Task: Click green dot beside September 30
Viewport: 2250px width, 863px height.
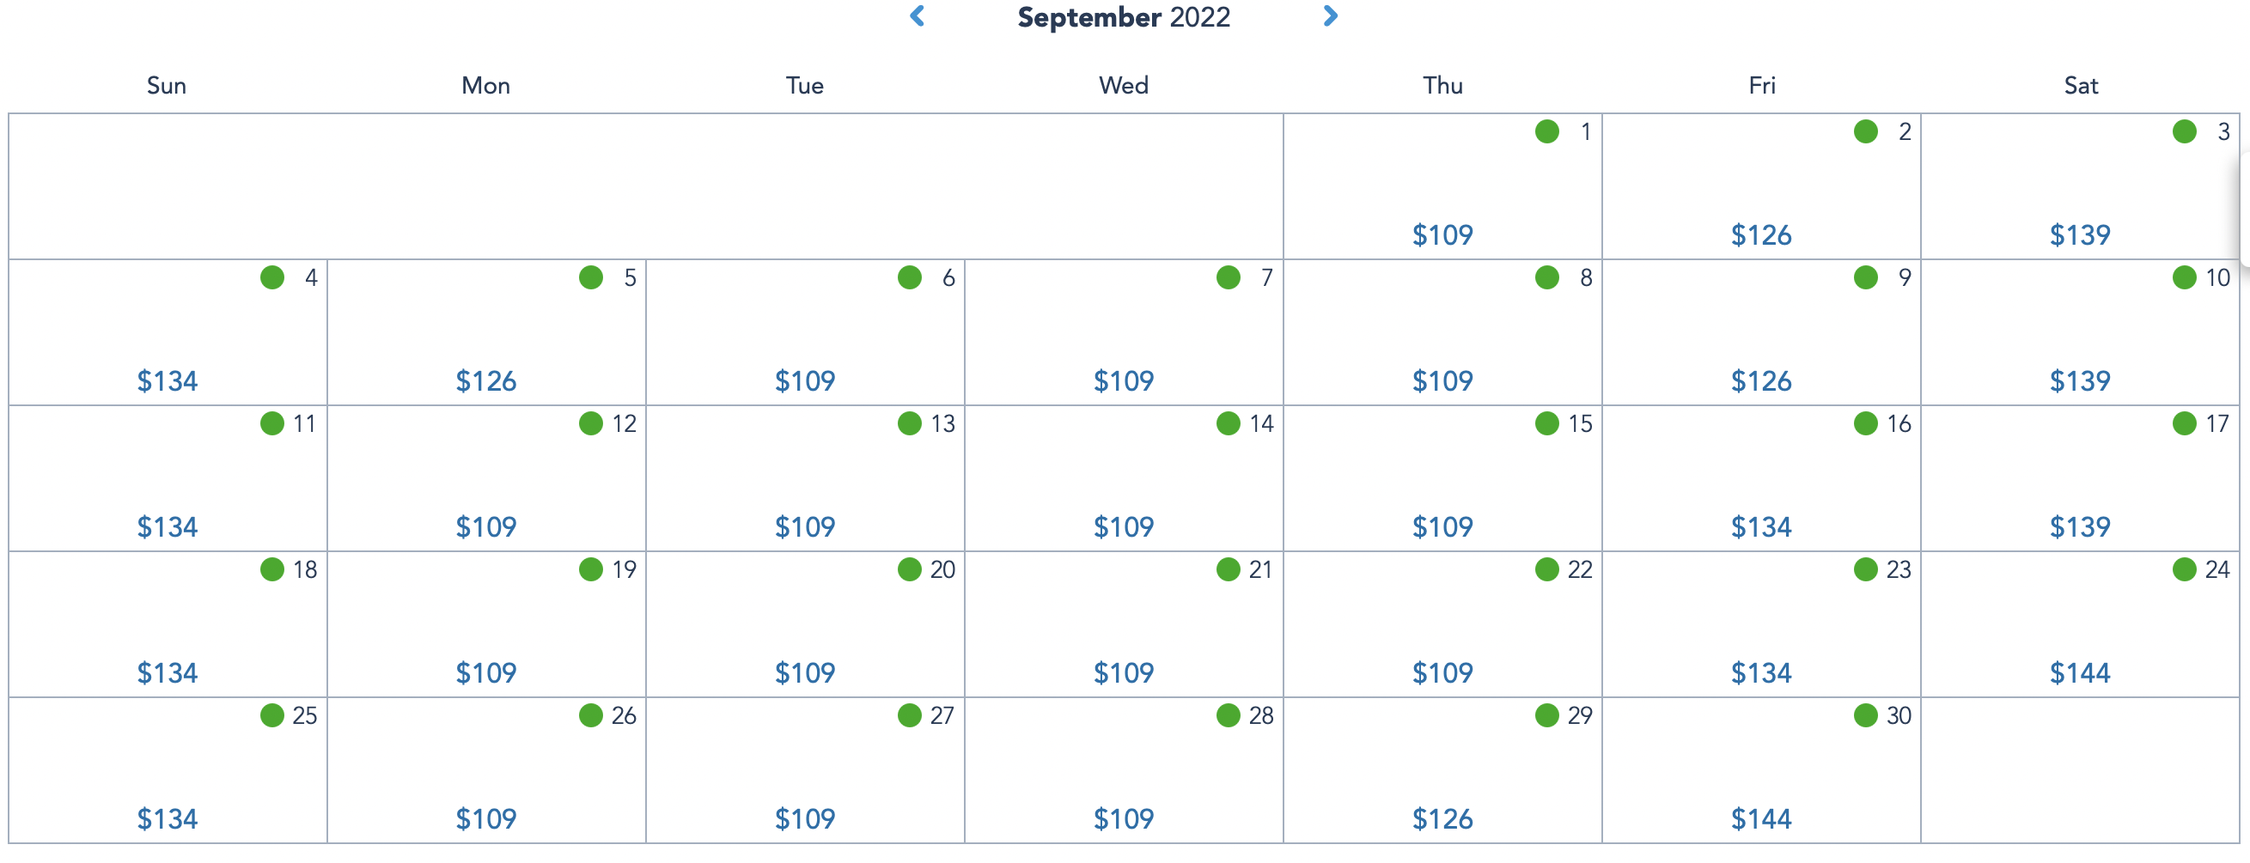Action: point(1866,715)
